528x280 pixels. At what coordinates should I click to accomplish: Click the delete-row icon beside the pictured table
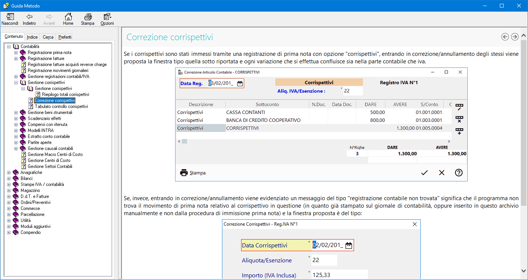tap(459, 119)
